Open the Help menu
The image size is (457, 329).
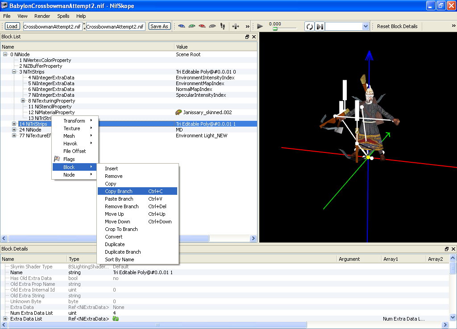coord(81,16)
